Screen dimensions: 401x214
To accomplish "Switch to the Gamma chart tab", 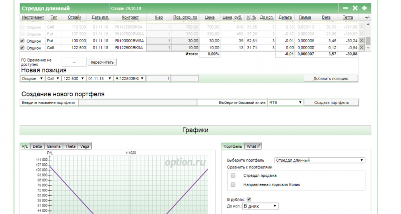I will coord(54,146).
